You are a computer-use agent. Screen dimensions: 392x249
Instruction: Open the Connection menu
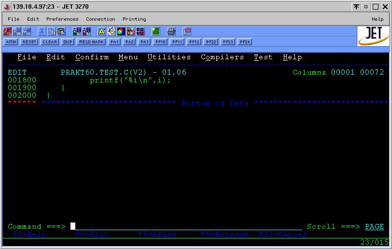pyautogui.click(x=100, y=19)
